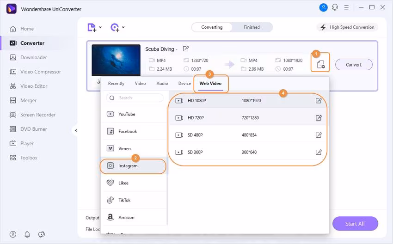
Task: Select Converter in the sidebar
Action: coord(27,43)
